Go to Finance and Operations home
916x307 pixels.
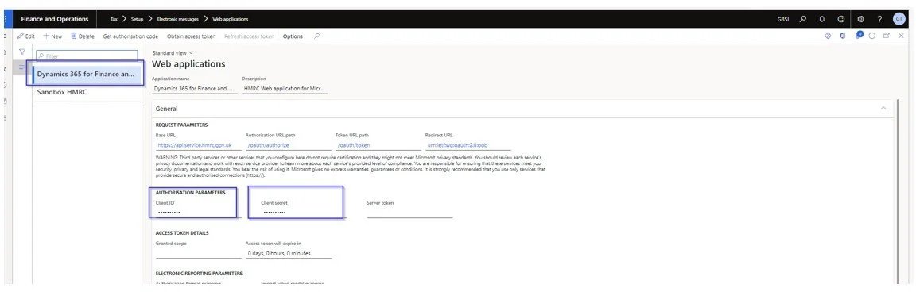click(x=55, y=18)
